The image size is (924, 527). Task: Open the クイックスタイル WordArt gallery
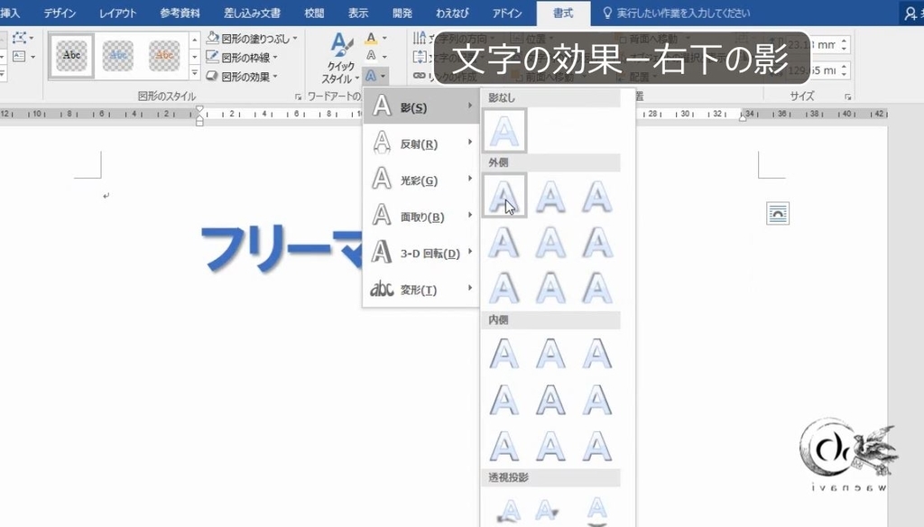[x=340, y=58]
